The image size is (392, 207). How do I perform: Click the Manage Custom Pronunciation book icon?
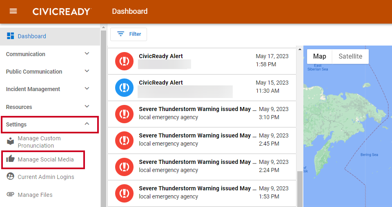tap(10, 141)
